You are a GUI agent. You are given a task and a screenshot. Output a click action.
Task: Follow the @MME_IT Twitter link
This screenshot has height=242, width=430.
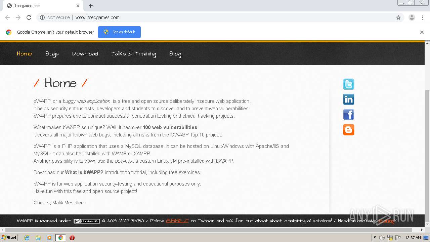177,221
